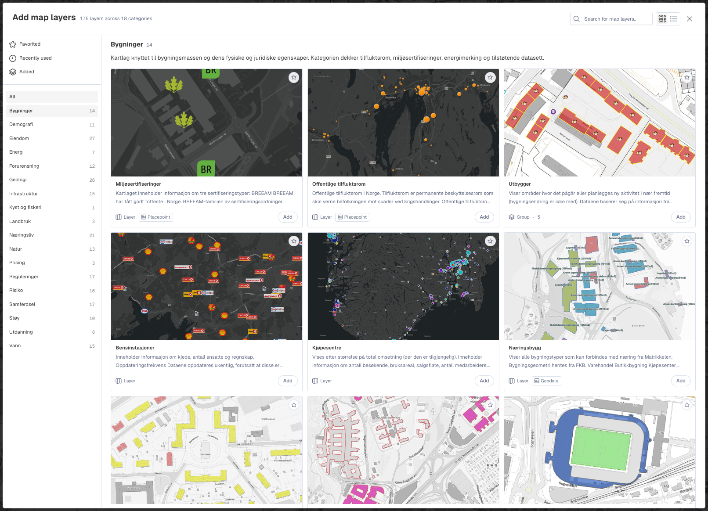Select the Kyst og fiskeri category
Viewport: 708px width, 511px height.
tap(52, 207)
